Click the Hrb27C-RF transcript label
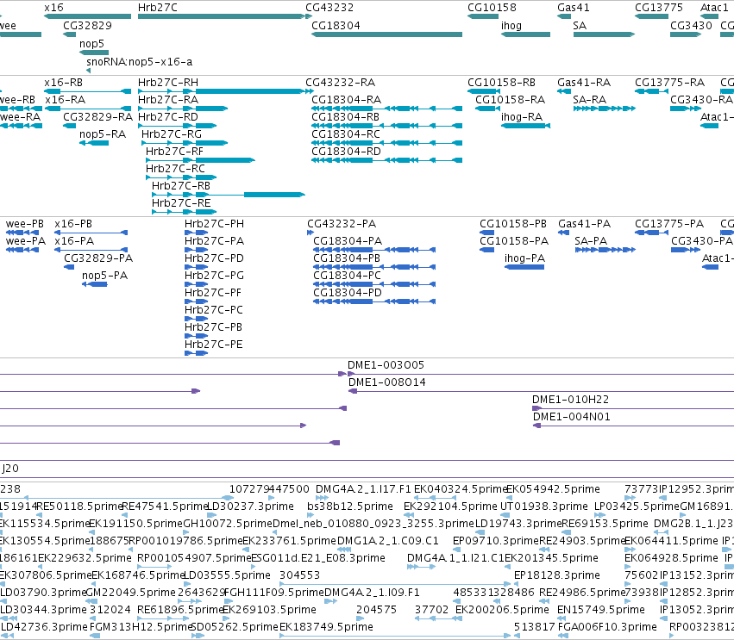Screen dimensions: 734x640 tap(174, 152)
